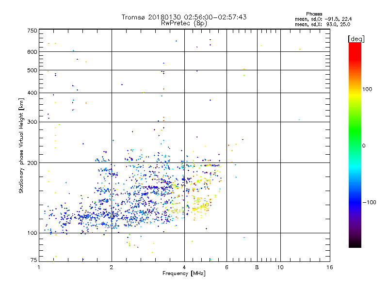
Task: Click the y-axis tick label '75'
Action: (34, 260)
